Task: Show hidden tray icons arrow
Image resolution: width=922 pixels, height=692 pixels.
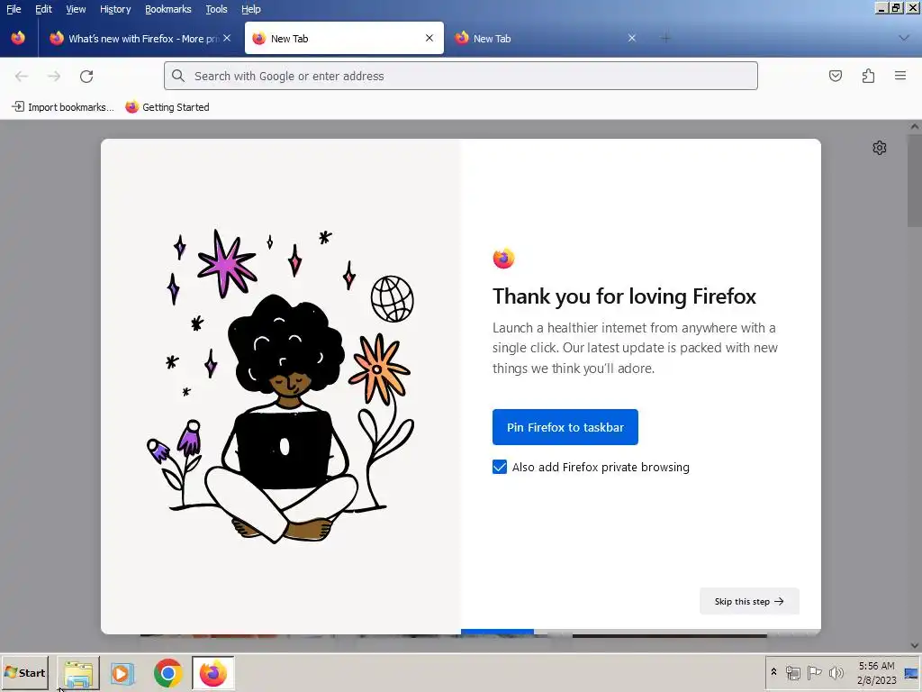Action: 773,672
